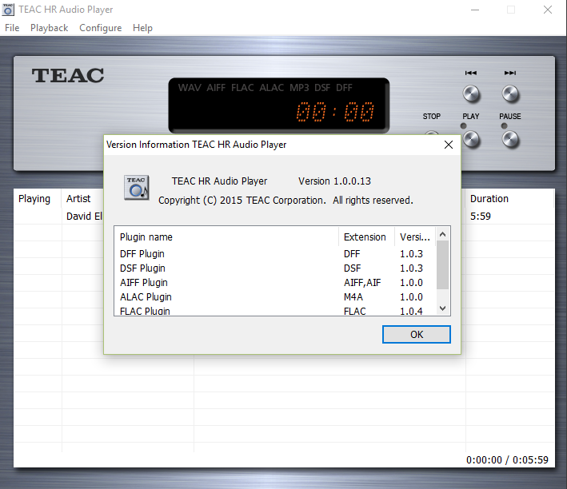Viewport: 567px width, 489px height.
Task: Click the TEAC logo on the player
Action: click(x=68, y=76)
